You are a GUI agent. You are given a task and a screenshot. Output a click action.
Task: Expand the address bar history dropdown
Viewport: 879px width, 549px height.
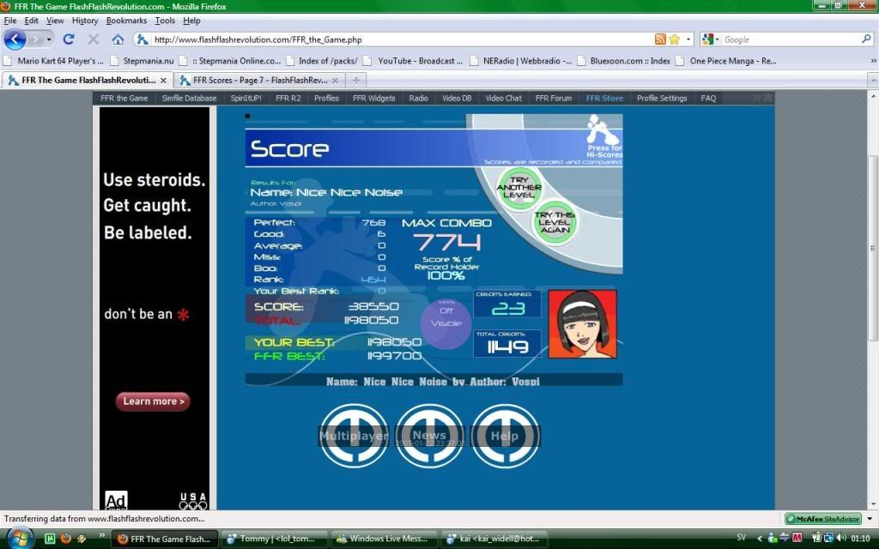[x=688, y=39]
